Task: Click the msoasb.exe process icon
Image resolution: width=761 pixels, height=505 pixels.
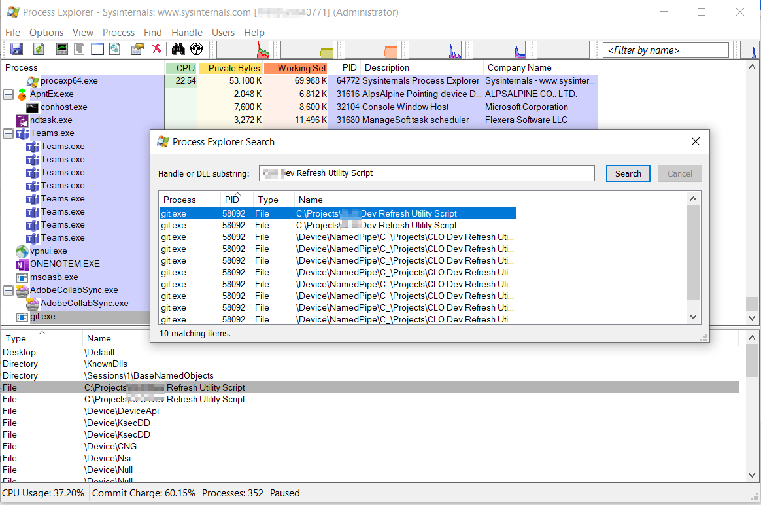Action: point(22,277)
